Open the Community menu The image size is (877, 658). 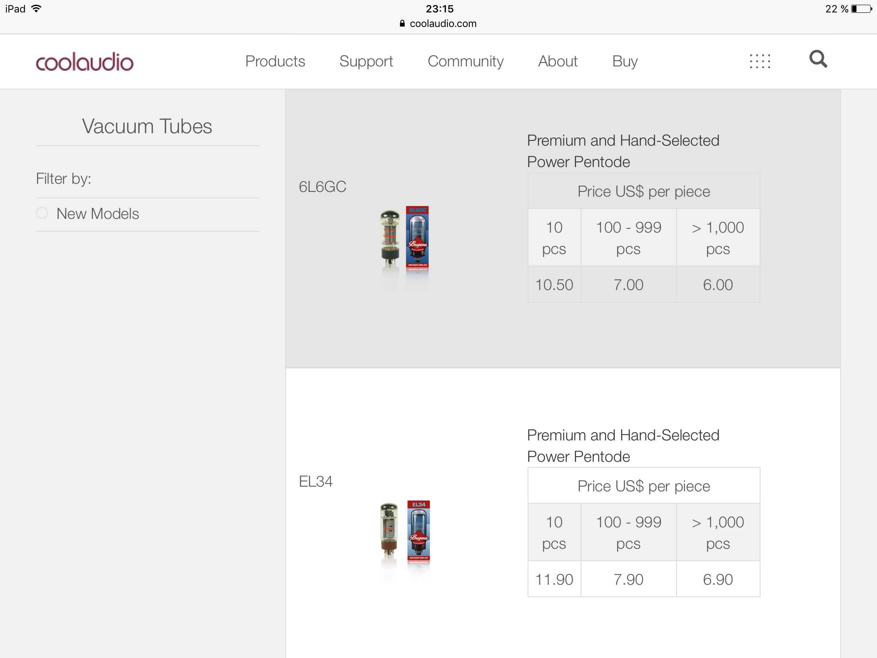coord(465,61)
